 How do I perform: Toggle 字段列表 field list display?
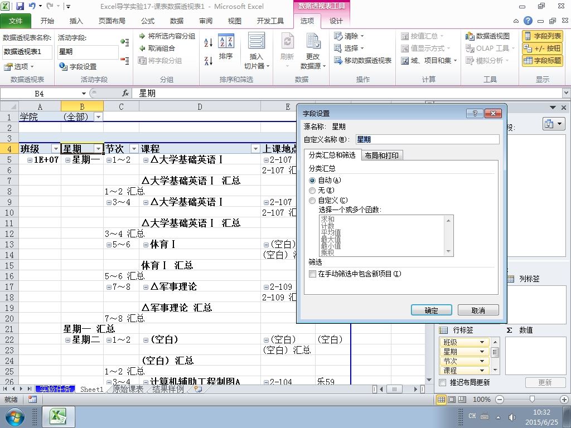tap(543, 36)
